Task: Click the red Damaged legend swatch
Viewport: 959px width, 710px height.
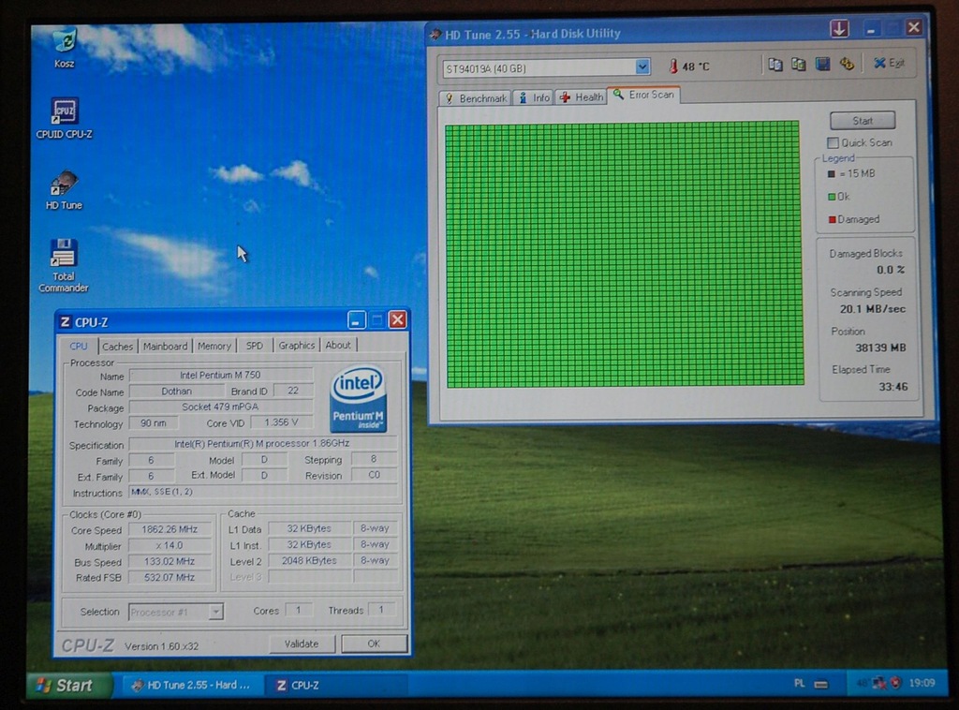Action: click(832, 219)
